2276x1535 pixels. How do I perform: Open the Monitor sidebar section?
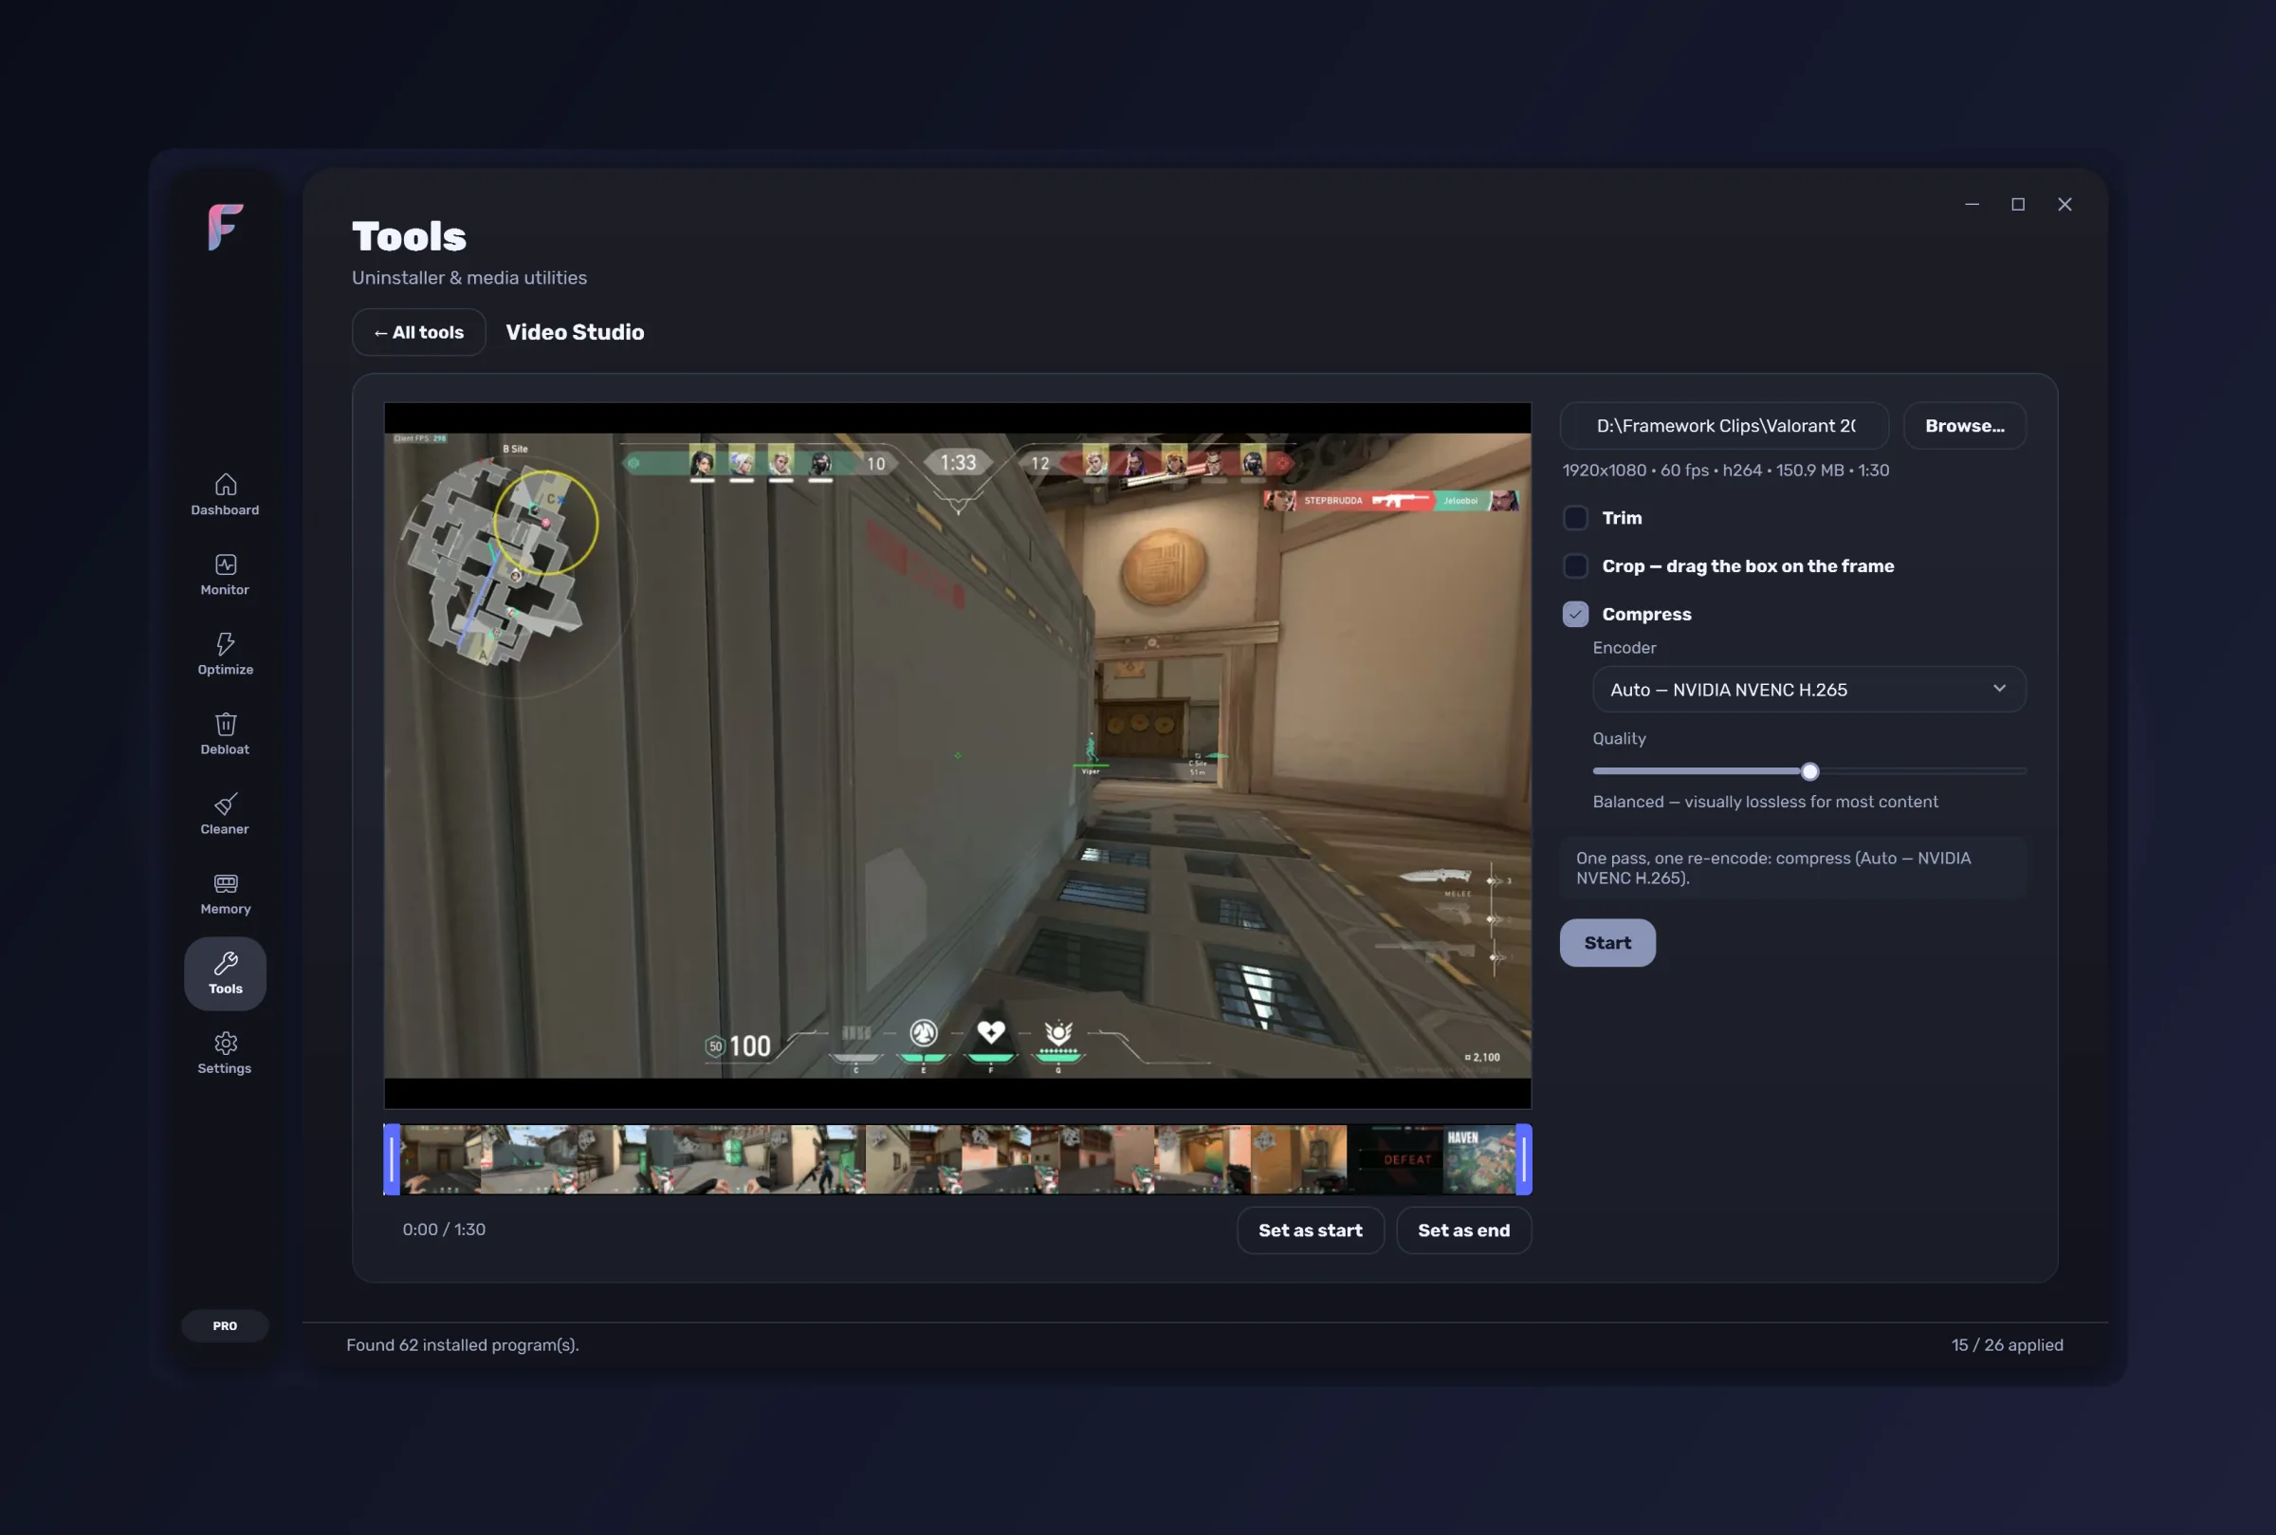225,575
